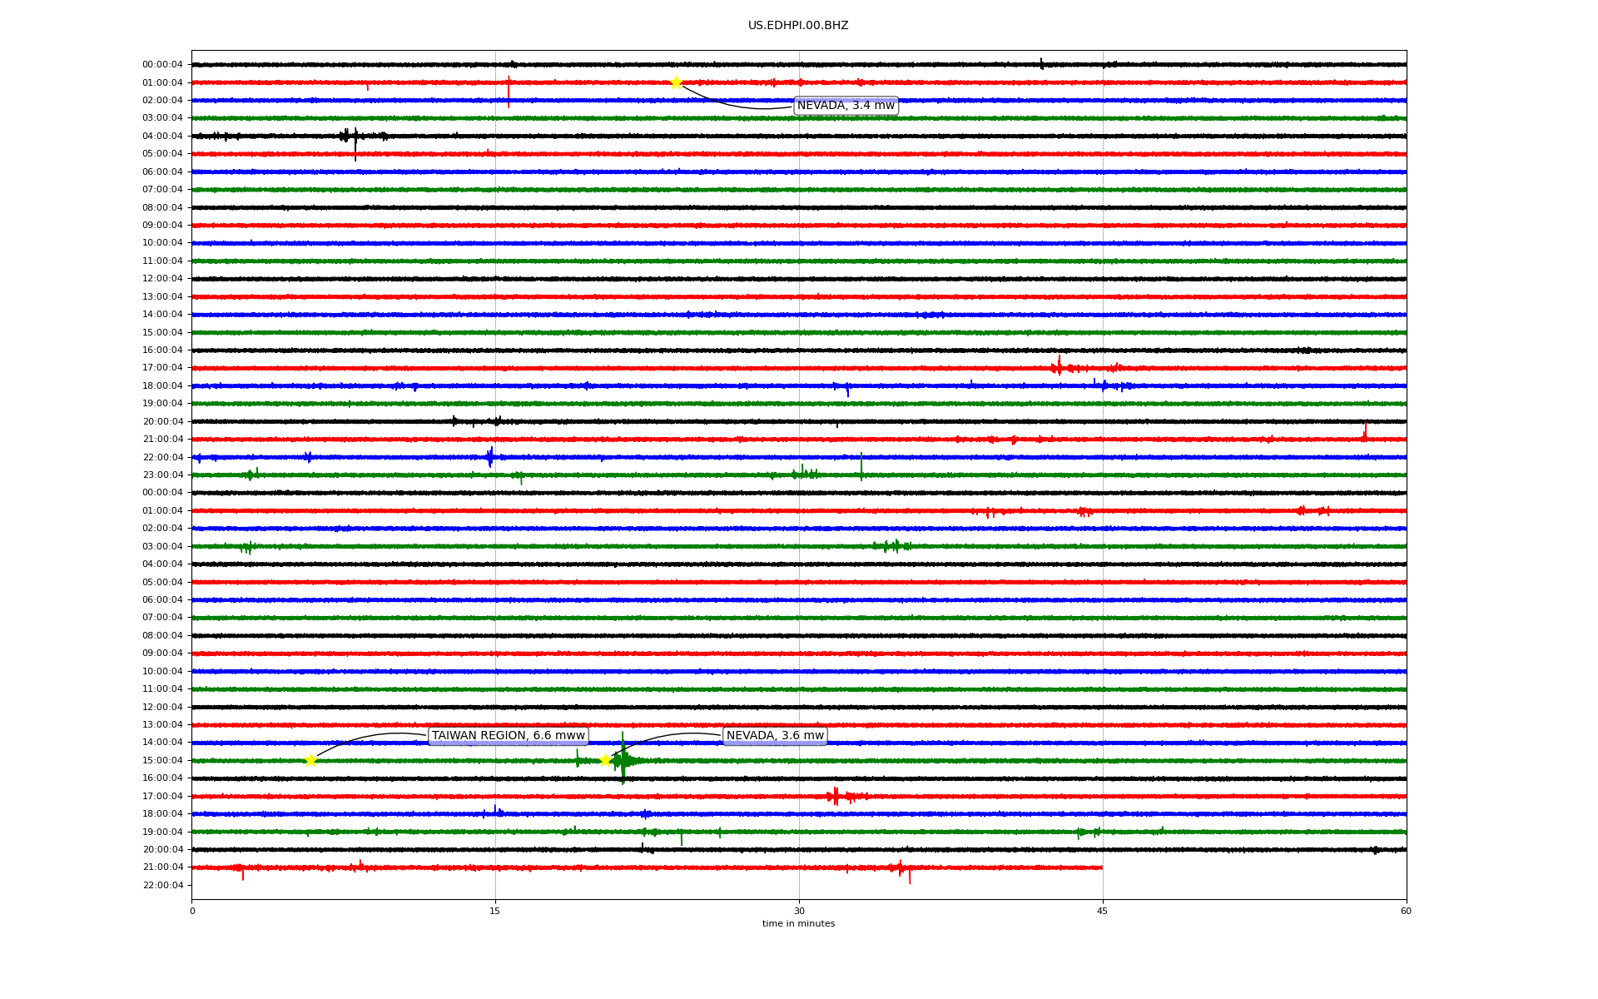The height and width of the screenshot is (999, 1598).
Task: Click the 30 tick on the x-axis
Action: coord(799,911)
